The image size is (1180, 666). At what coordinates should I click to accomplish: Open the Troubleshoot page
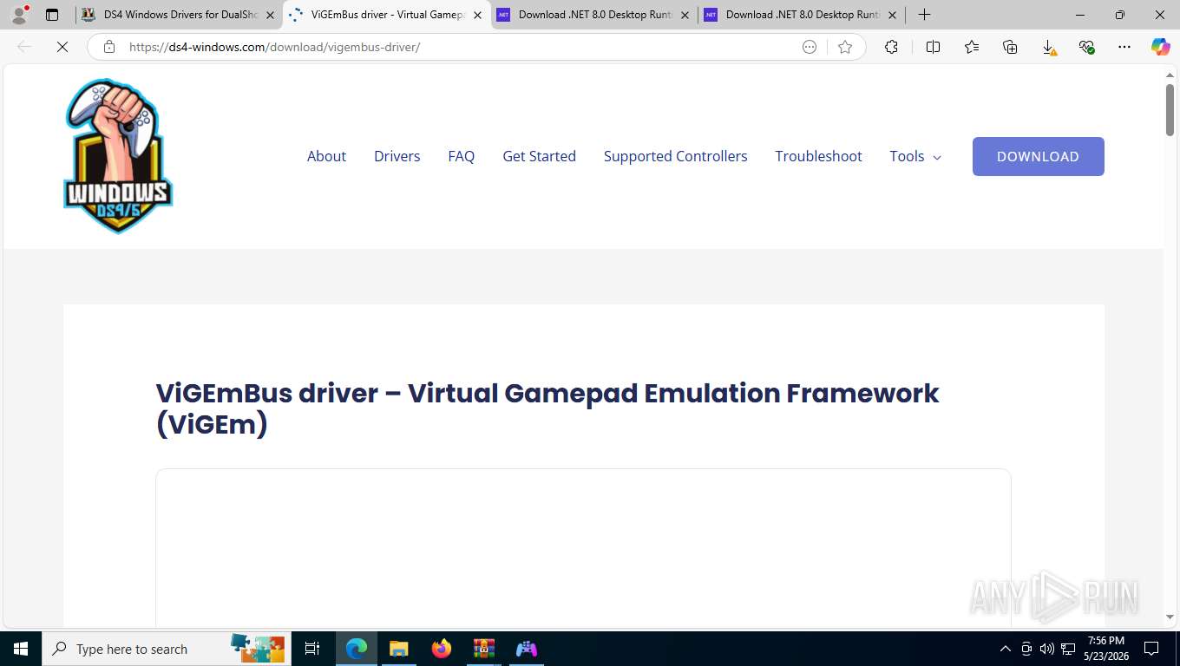[819, 156]
